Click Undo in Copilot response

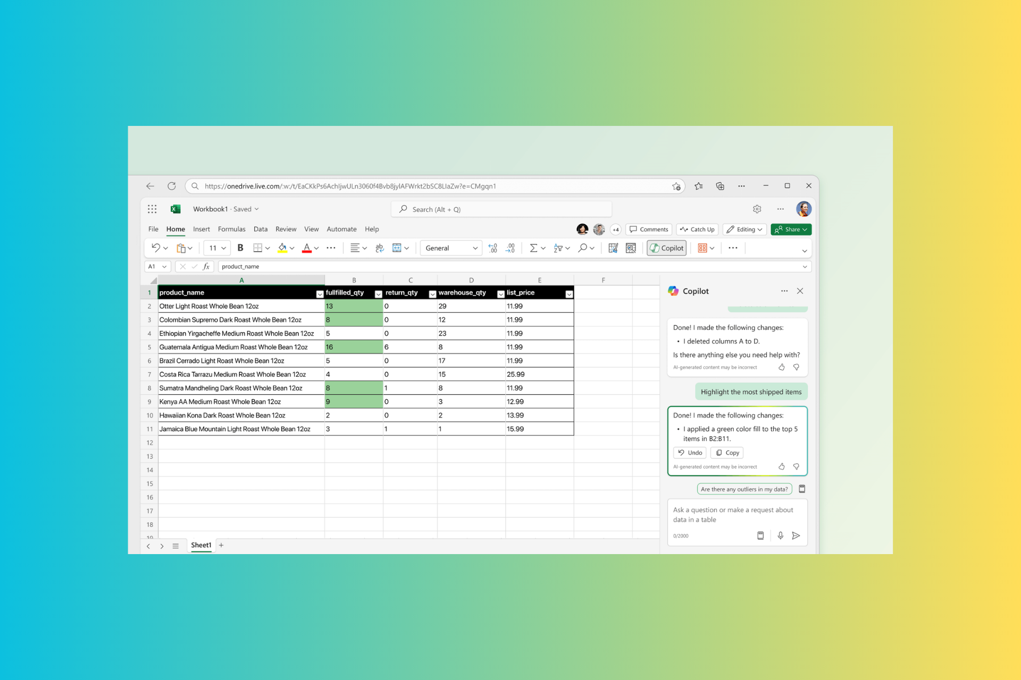690,453
